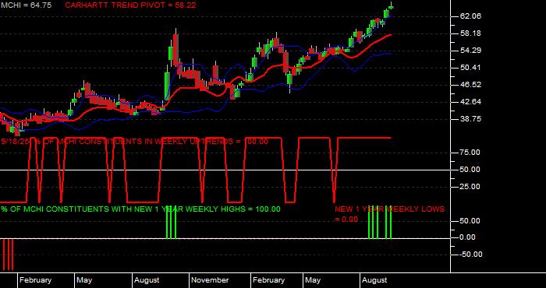Click the 46.52 price axis value
This screenshot has width=546, height=288.
click(470, 85)
